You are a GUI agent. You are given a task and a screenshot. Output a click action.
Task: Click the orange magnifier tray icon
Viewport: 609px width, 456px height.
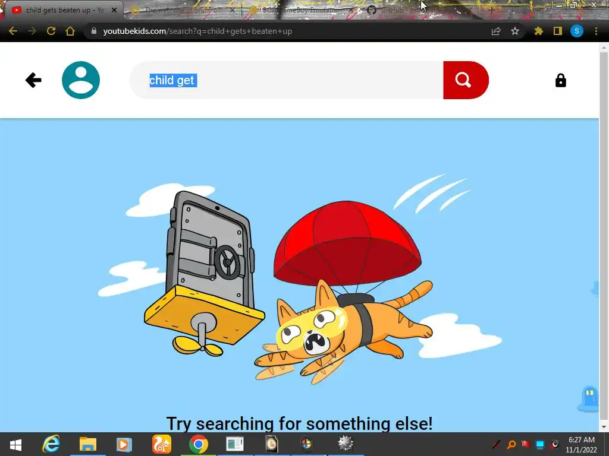[511, 444]
